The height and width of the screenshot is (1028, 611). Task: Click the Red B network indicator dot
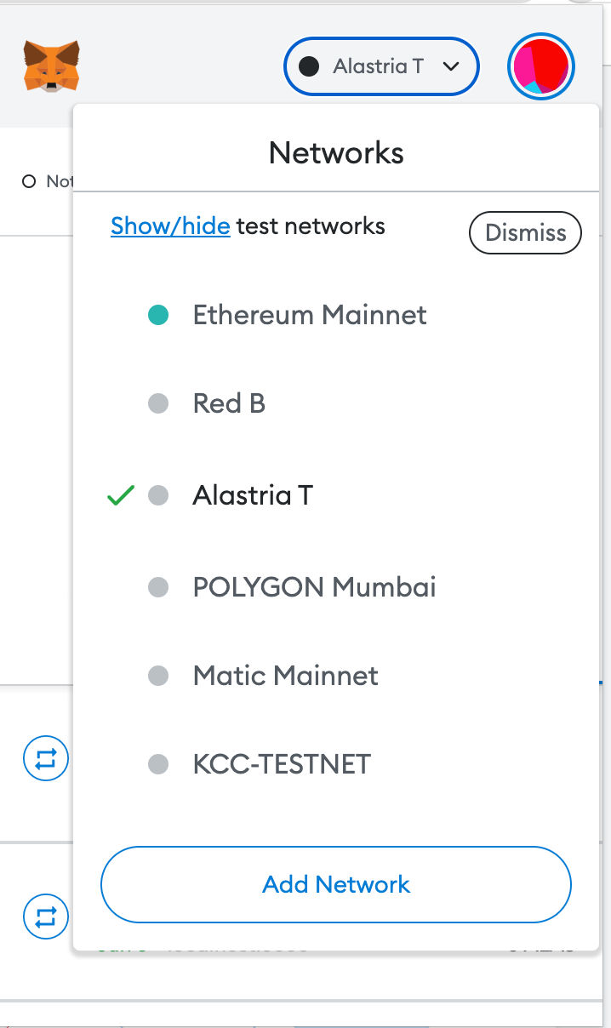[x=158, y=403]
